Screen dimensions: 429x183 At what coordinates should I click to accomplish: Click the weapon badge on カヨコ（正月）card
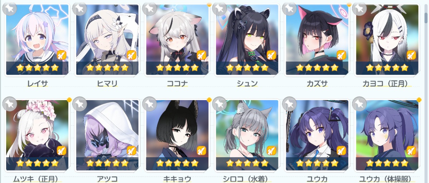(411, 55)
